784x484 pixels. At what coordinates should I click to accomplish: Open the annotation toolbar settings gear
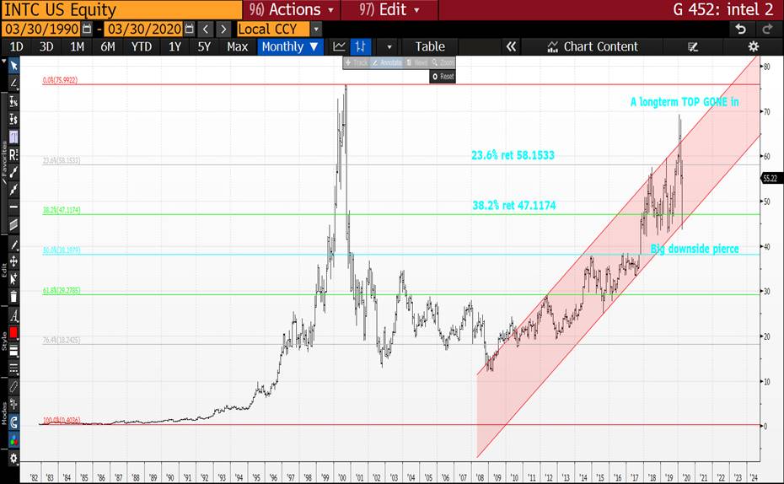(13, 458)
